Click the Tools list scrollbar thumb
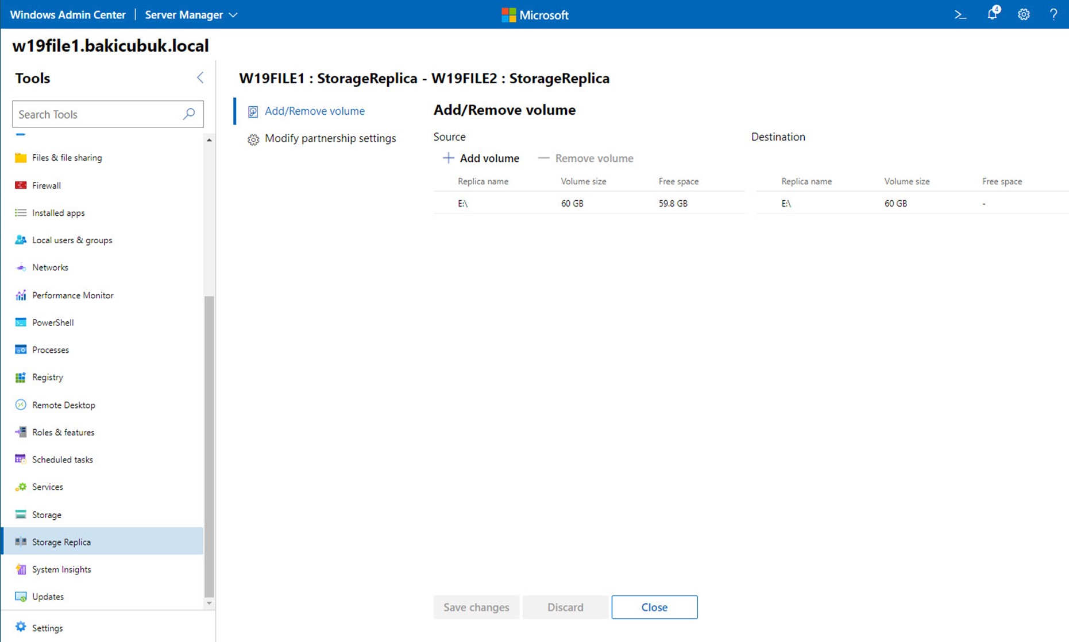This screenshot has height=642, width=1069. 209,446
